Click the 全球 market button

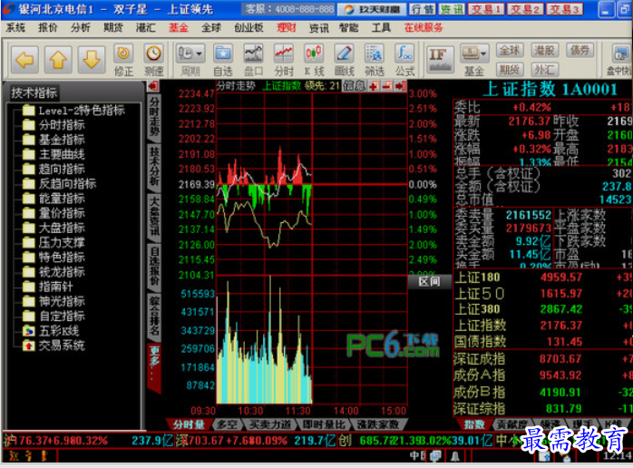(x=510, y=51)
